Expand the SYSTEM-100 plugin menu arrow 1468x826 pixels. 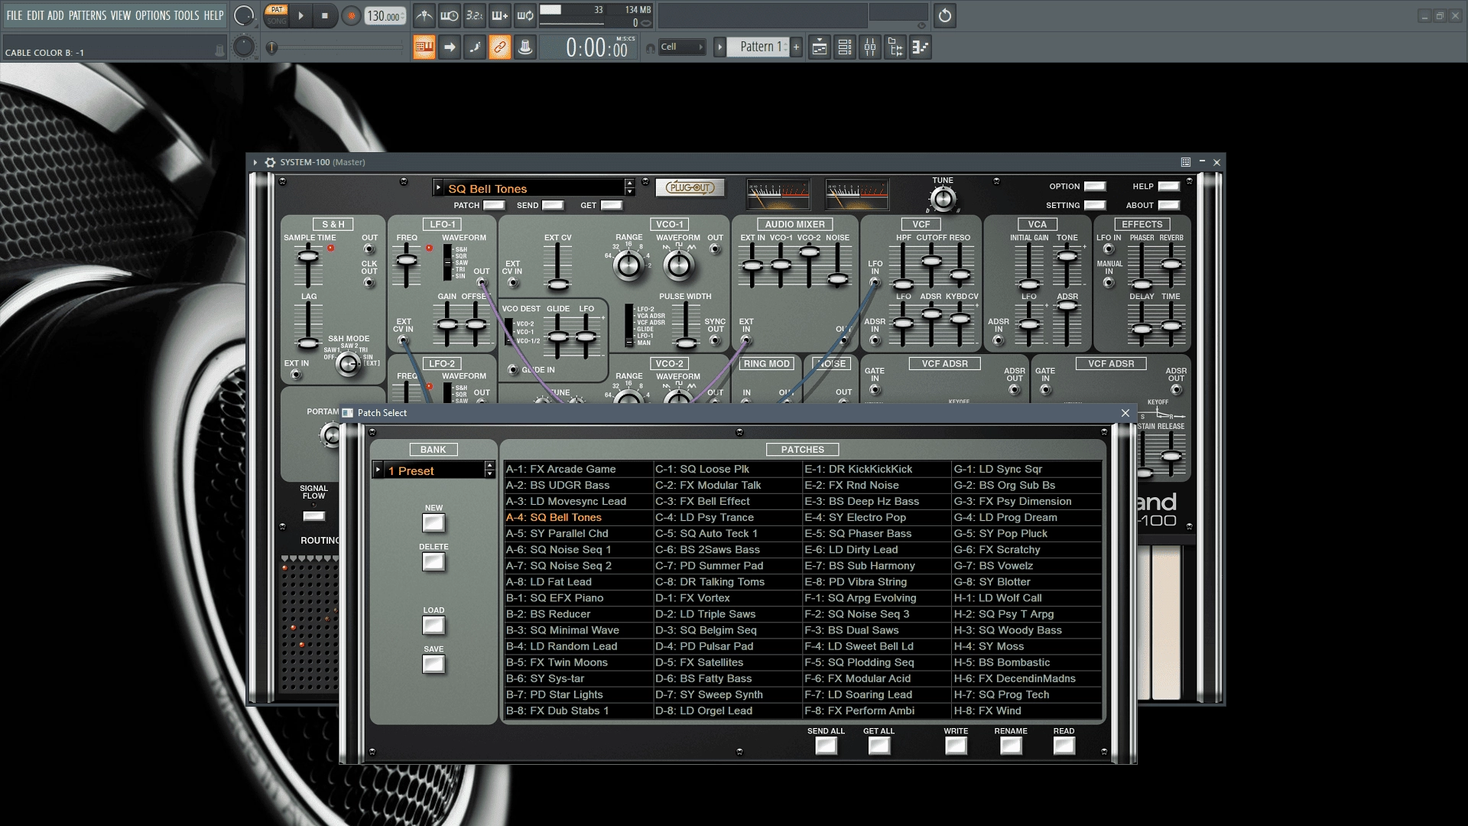click(x=255, y=162)
